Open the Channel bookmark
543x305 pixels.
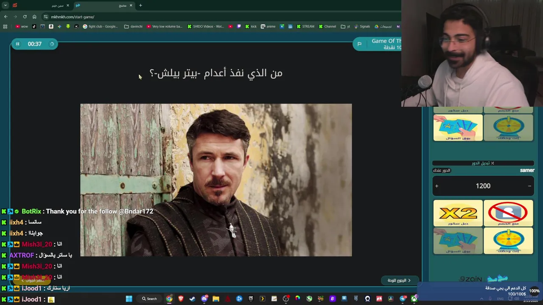pos(327,27)
